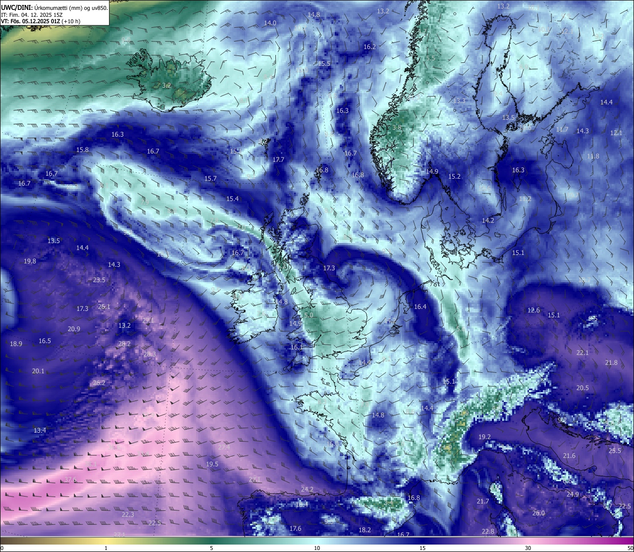Click the 18.9 value at the left edge
This screenshot has width=634, height=552.
(x=16, y=344)
